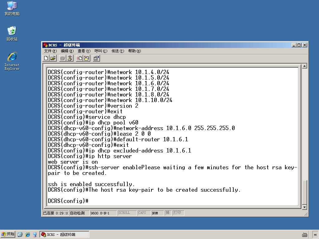Click the show desktop quick launch icon
Viewport: 319px width, 239px height.
point(35,235)
